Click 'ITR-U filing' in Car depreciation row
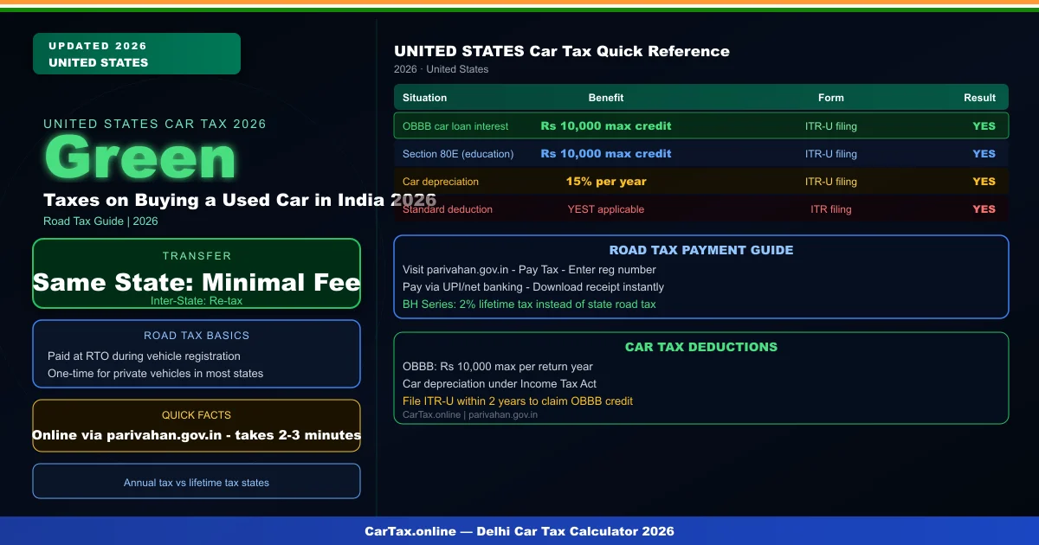 831,182
